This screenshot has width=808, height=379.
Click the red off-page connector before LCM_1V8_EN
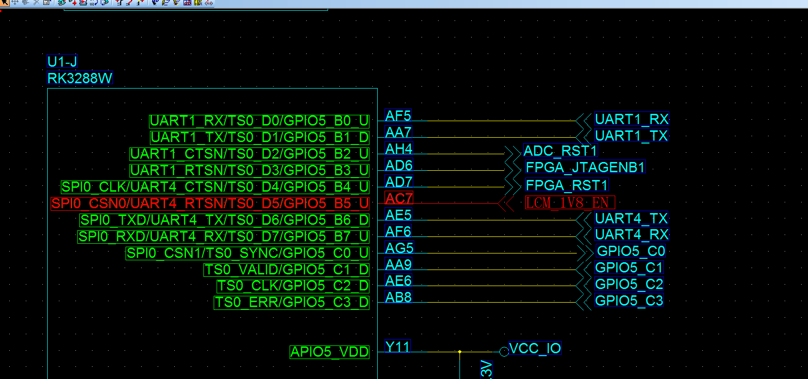tap(506, 203)
